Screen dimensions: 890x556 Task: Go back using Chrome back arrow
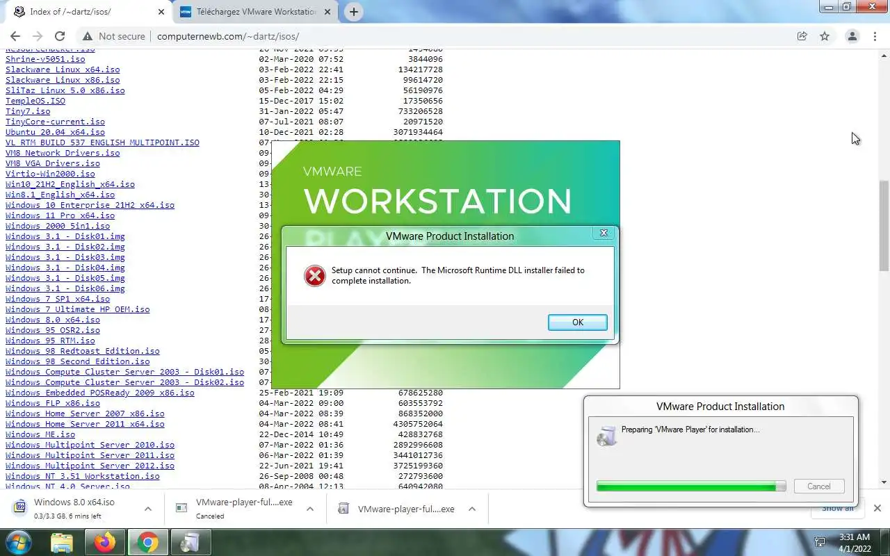pos(15,36)
